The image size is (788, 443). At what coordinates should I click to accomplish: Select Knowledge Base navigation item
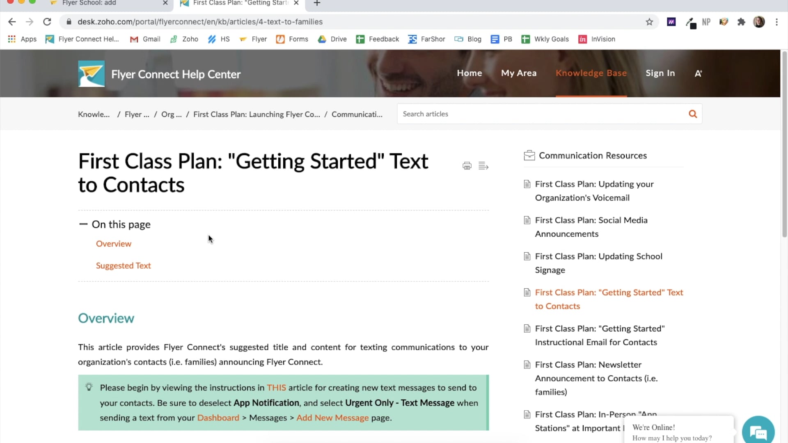click(x=591, y=73)
